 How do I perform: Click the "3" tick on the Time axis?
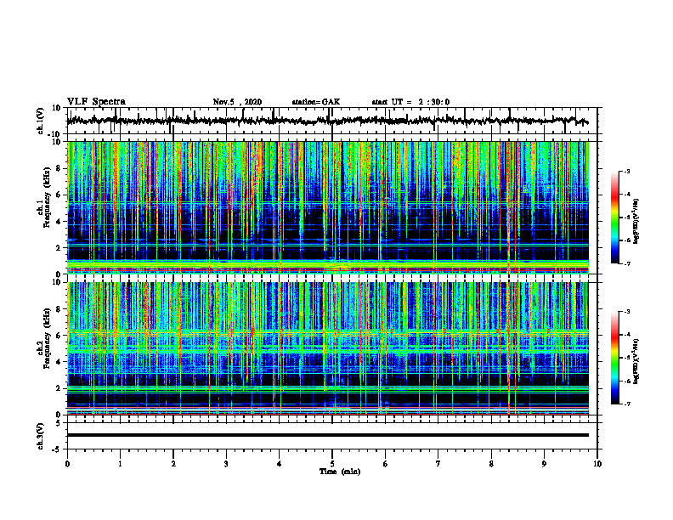coord(226,464)
